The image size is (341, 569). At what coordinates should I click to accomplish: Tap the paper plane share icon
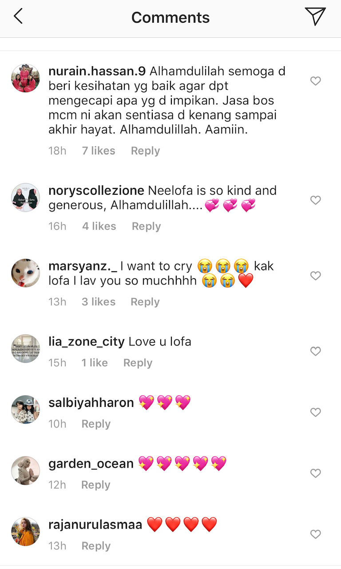315,16
